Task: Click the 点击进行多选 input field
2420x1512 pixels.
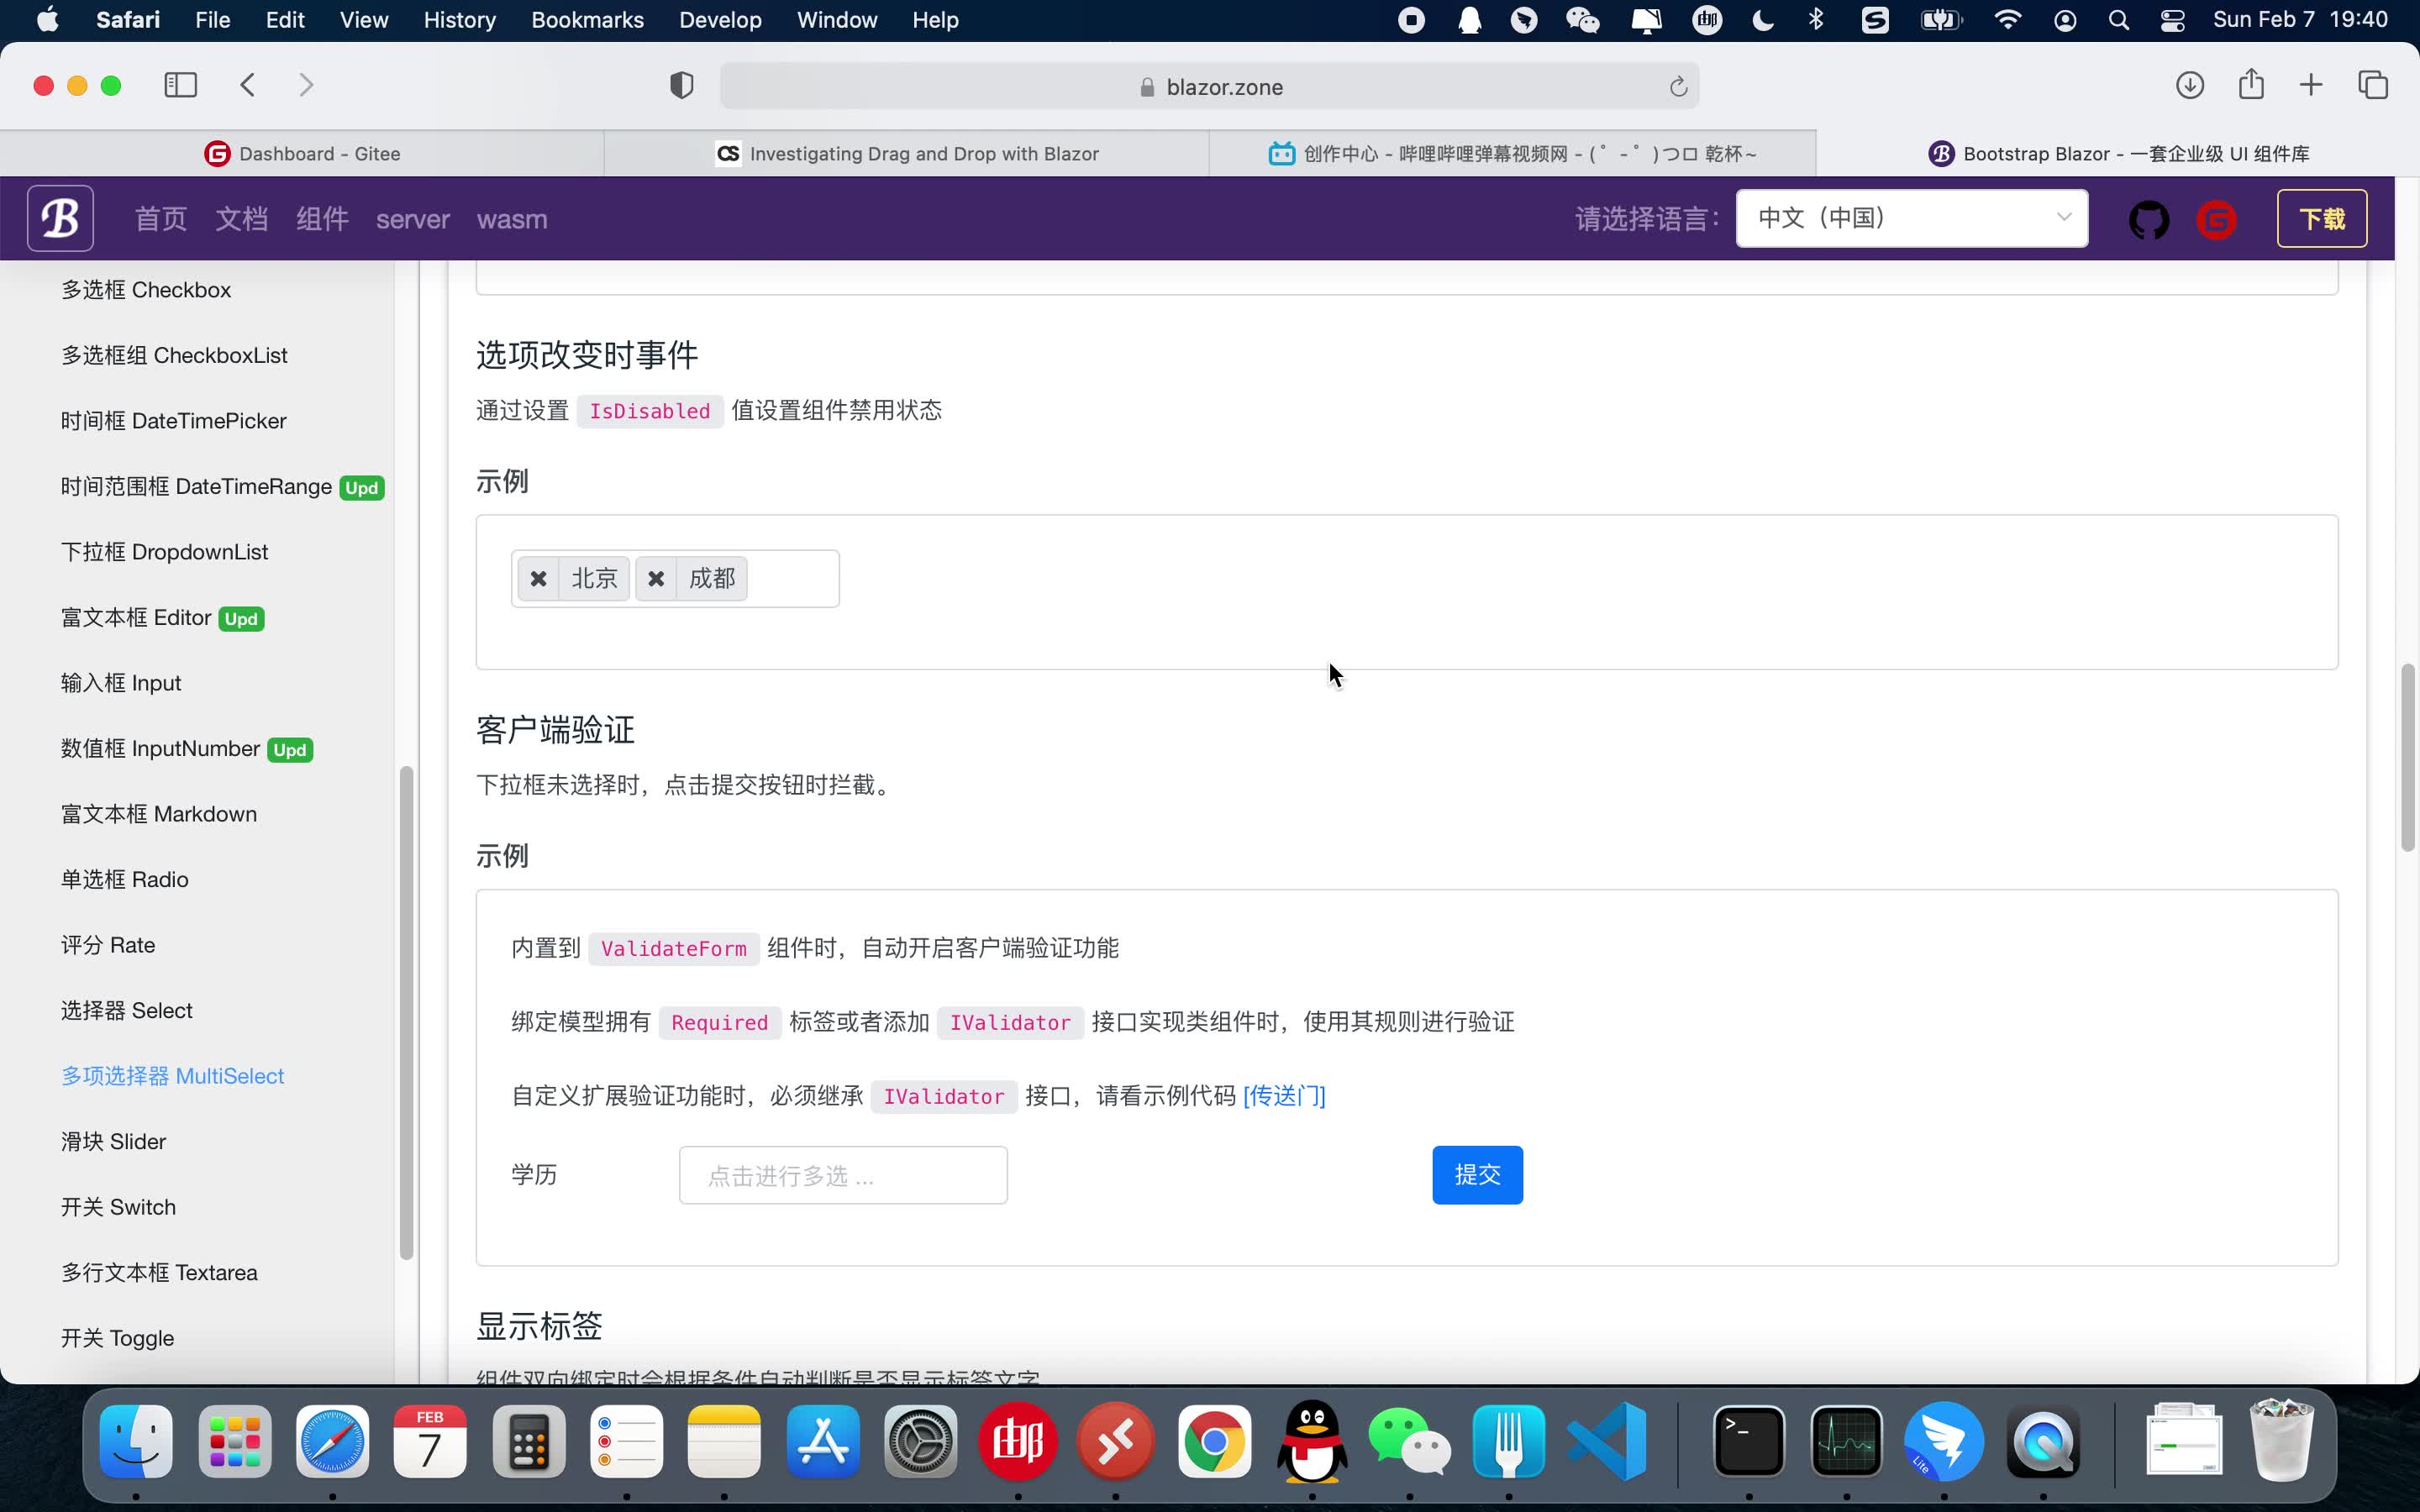Action: [842, 1174]
